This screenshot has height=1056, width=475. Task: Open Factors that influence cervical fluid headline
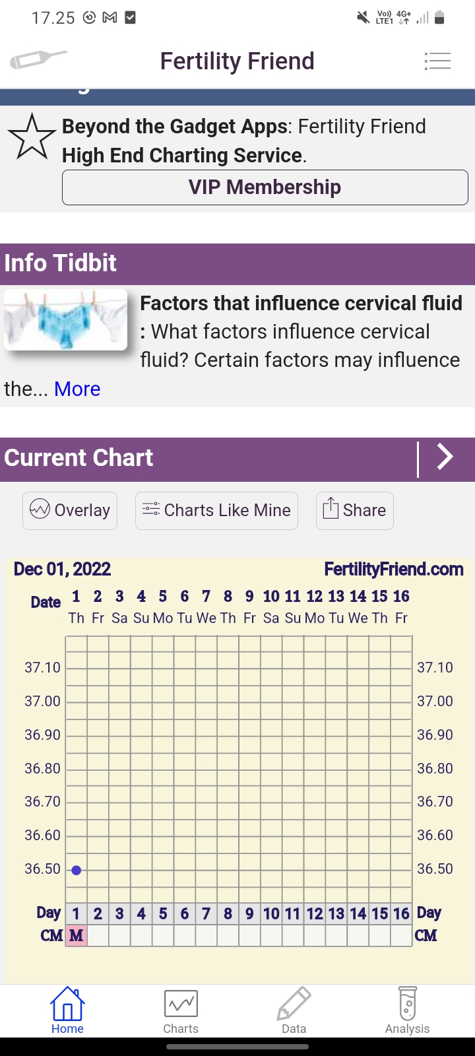[301, 303]
